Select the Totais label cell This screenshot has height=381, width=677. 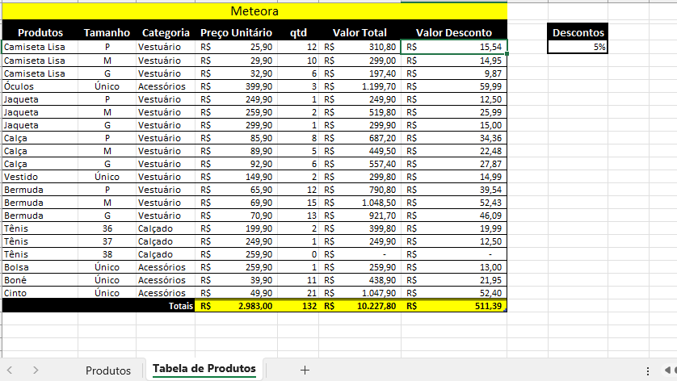(x=99, y=306)
